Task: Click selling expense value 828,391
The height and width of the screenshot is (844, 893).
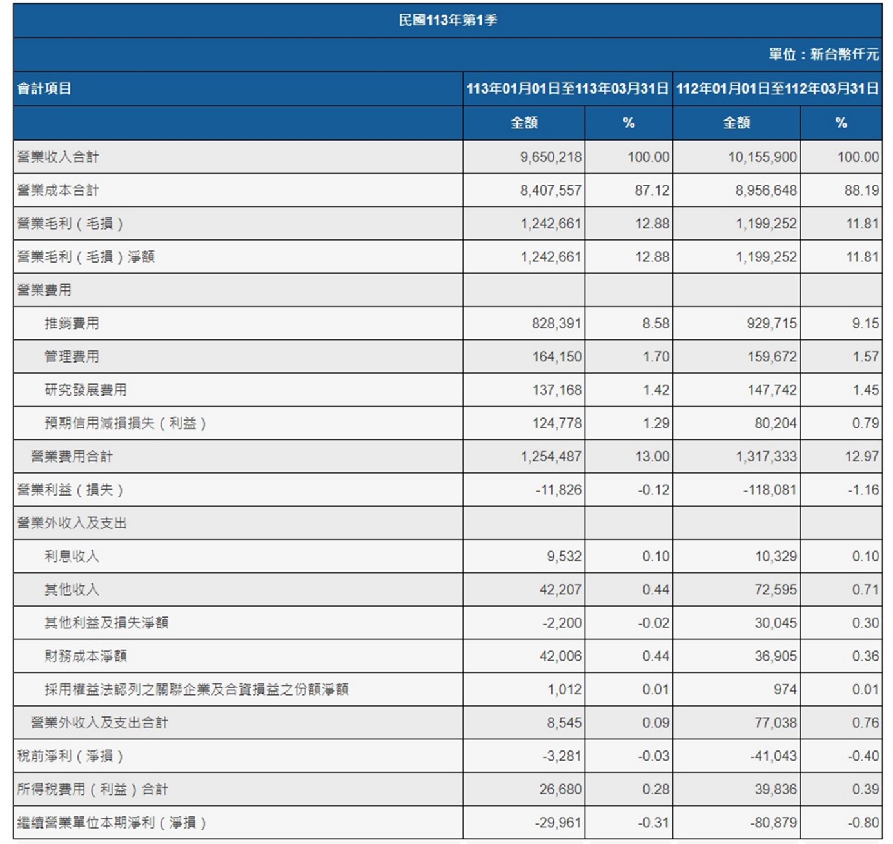Action: (556, 323)
